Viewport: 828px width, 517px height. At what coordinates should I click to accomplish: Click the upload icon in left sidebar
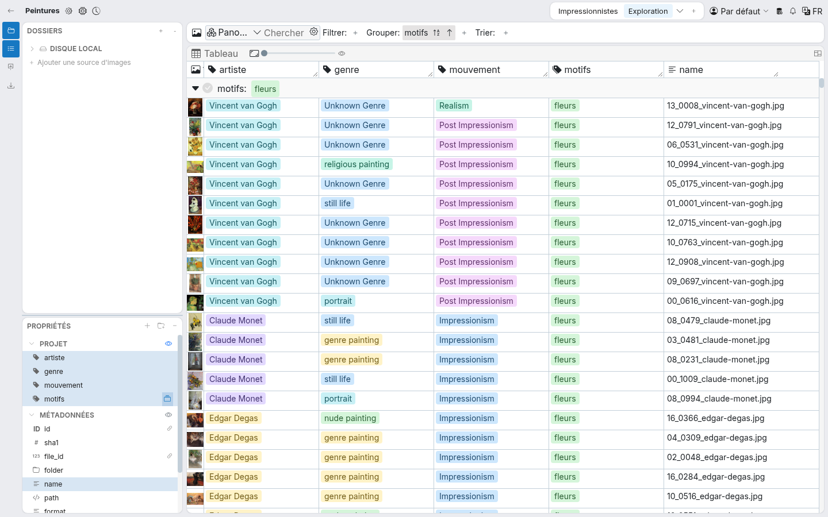[x=11, y=67]
